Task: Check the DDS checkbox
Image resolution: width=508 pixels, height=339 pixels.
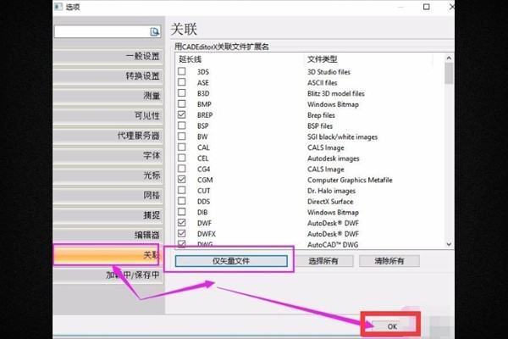Action: point(182,201)
